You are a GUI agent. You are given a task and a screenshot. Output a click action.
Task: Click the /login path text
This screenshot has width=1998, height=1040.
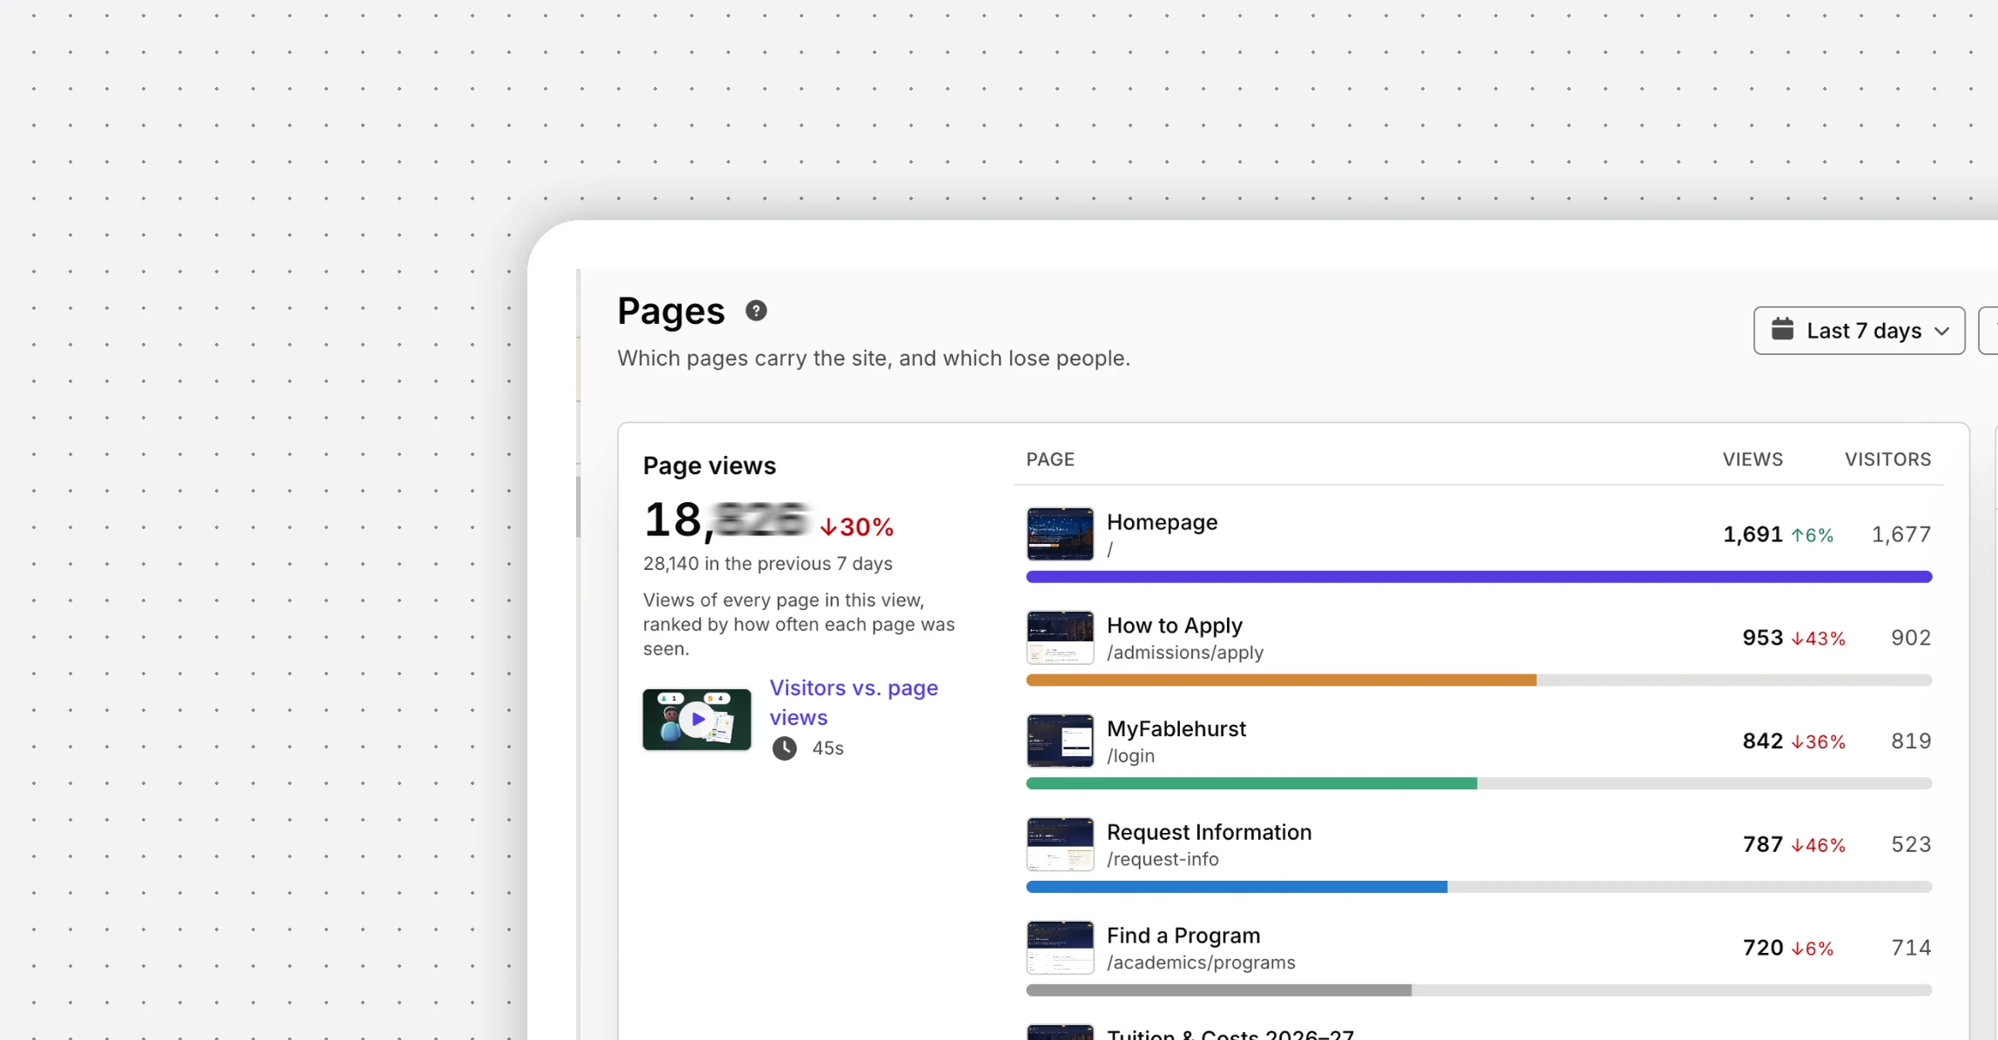pyautogui.click(x=1130, y=756)
